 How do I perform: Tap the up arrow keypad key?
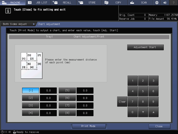coord(154,112)
